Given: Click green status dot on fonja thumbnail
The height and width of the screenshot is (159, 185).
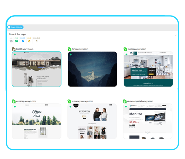Looking at the screenshot, I should click(71, 54).
